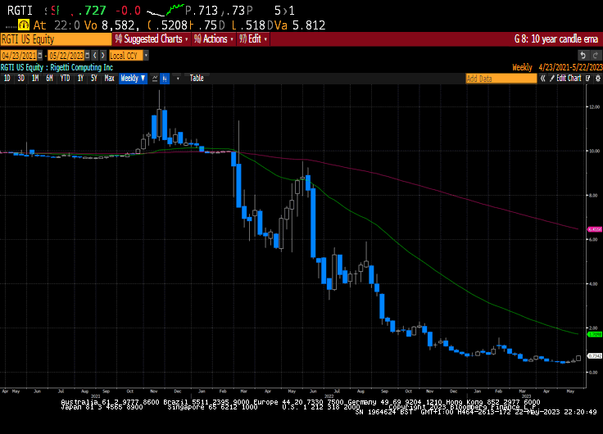
Task: Open the Edit dropdown menu
Action: [x=253, y=39]
